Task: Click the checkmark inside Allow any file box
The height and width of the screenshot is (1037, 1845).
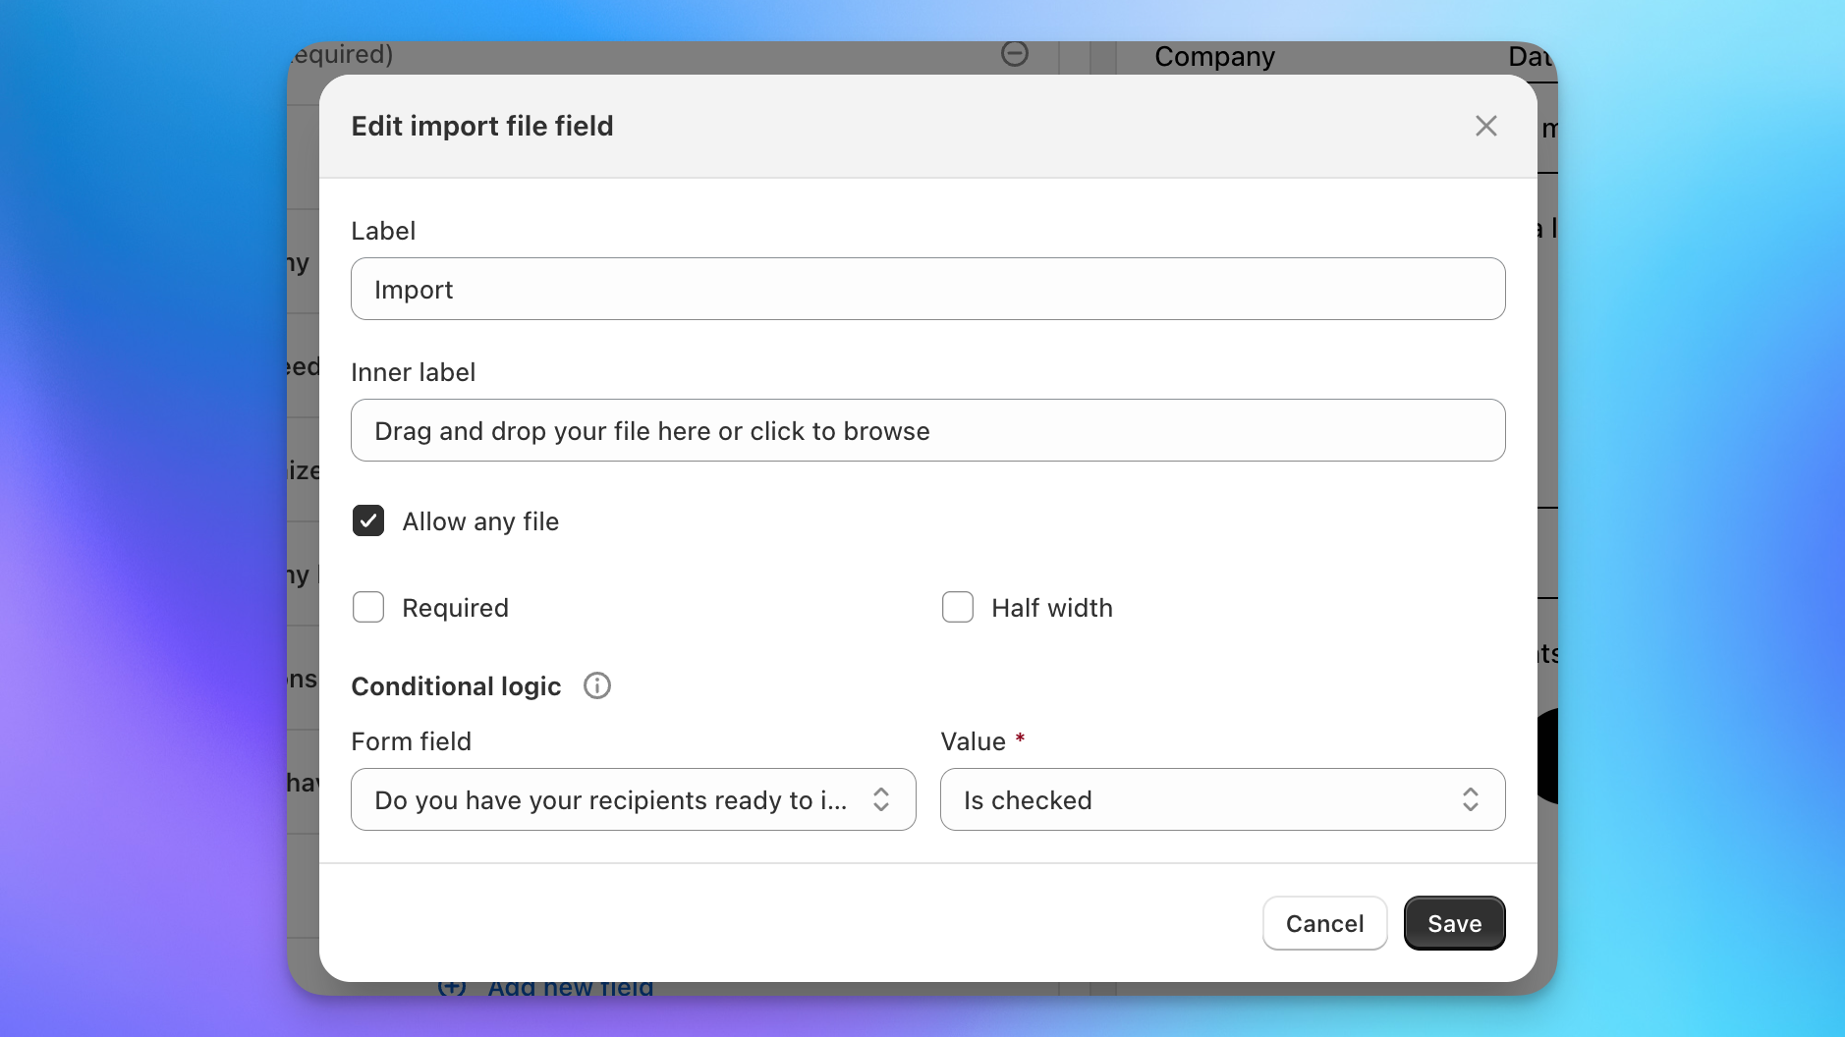Action: coord(367,520)
